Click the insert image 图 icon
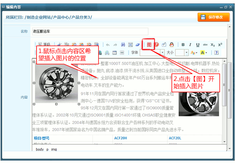Viewport: 235px width, 163px height. point(149,45)
